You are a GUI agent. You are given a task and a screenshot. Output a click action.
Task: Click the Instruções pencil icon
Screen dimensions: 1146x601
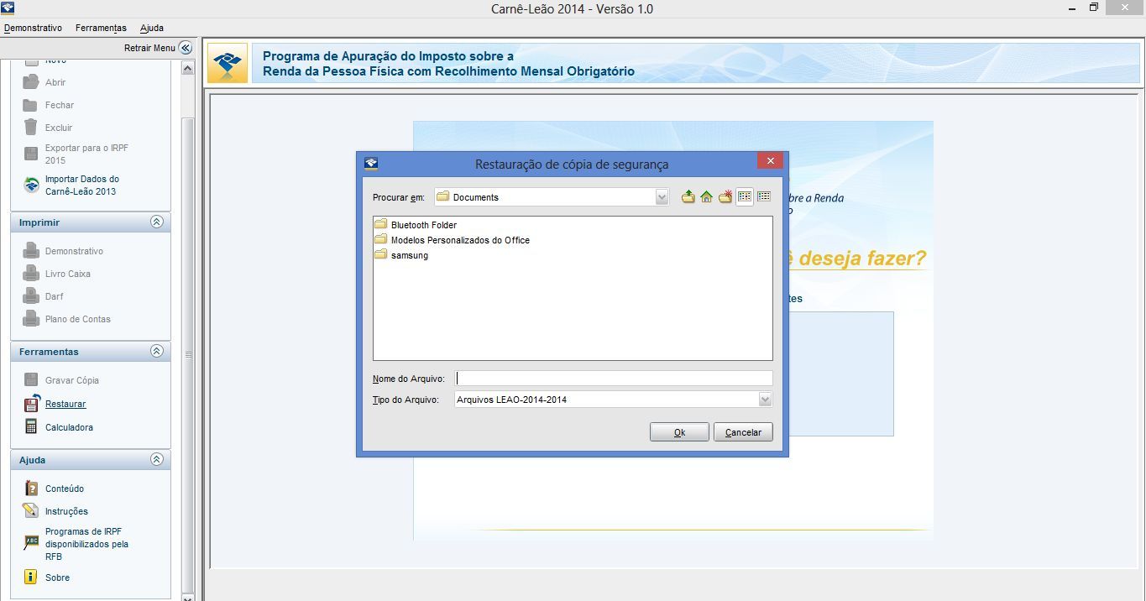click(x=31, y=511)
